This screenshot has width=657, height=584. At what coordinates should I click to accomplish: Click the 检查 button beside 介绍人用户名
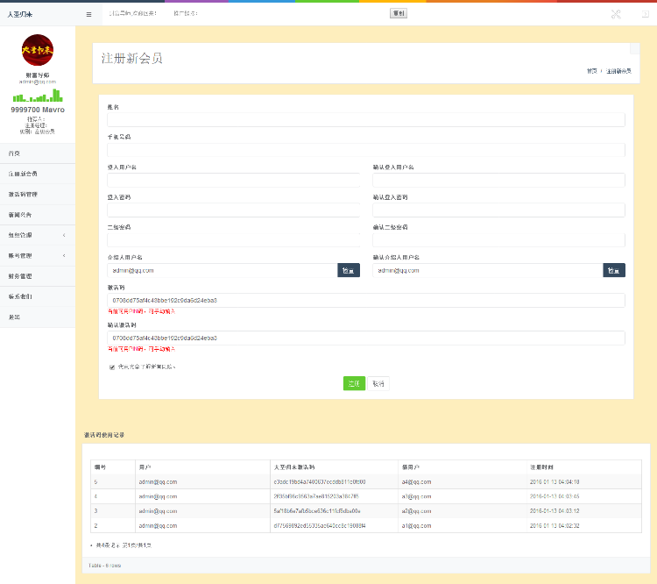[349, 271]
